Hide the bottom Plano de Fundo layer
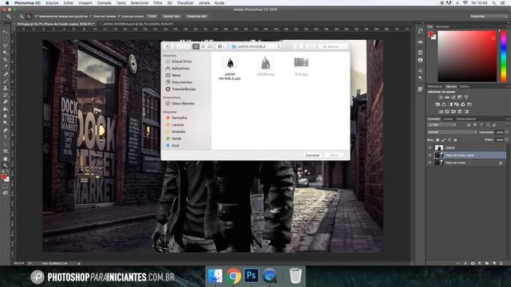The width and height of the screenshot is (511, 287). click(430, 163)
